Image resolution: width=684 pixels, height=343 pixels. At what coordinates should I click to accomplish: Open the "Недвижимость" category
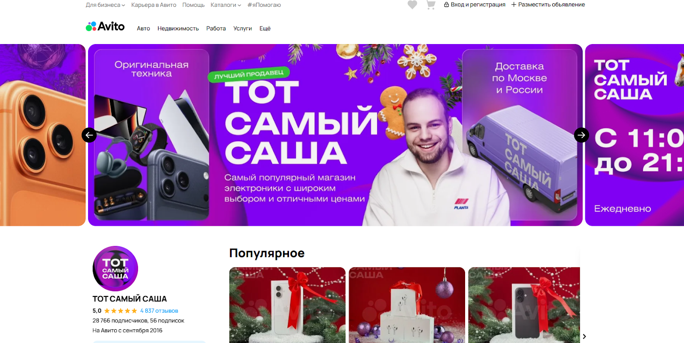point(178,29)
